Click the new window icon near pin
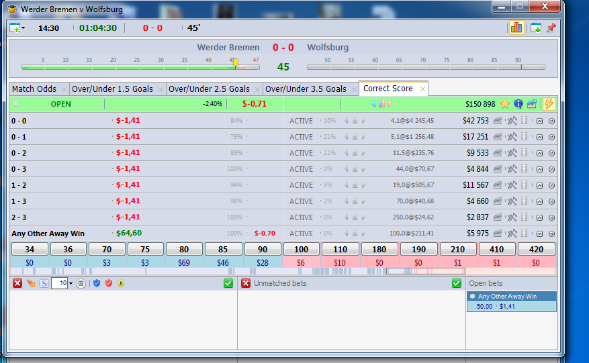This screenshot has width=589, height=363. coord(536,28)
